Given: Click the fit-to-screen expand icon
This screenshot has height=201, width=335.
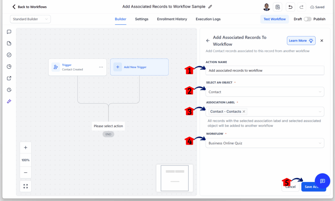Looking at the screenshot, I should 26,186.
